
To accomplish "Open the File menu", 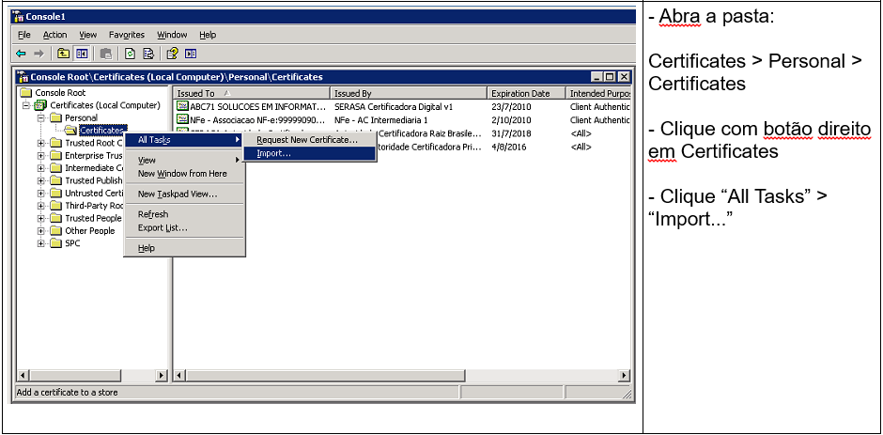I will 24,35.
